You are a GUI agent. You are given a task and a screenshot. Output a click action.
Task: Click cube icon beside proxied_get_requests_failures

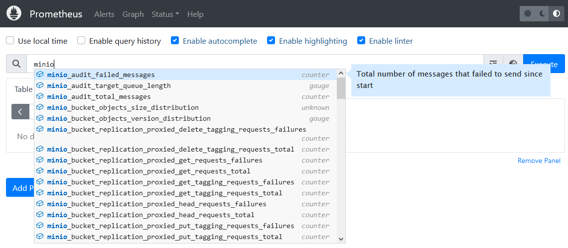[40, 160]
